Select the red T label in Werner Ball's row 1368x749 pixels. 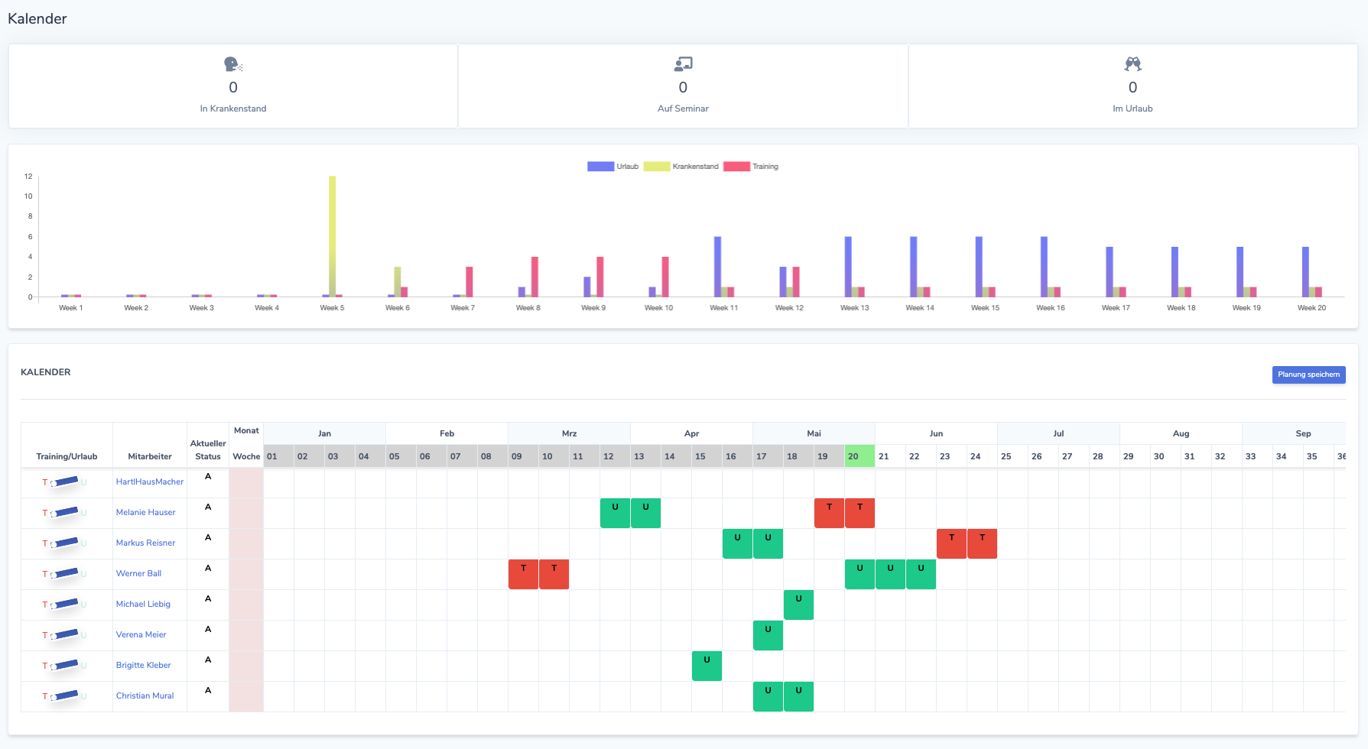(44, 574)
